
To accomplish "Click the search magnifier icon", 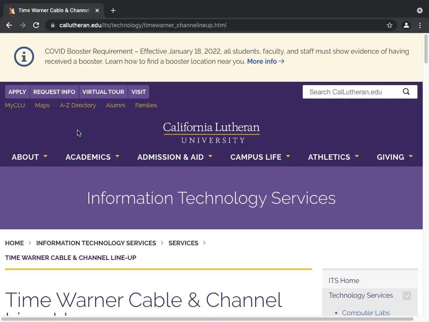I will click(x=406, y=92).
